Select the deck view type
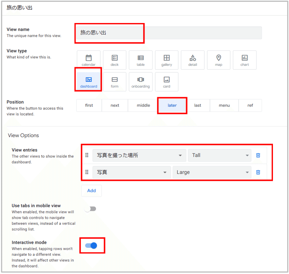 pyautogui.click(x=115, y=60)
